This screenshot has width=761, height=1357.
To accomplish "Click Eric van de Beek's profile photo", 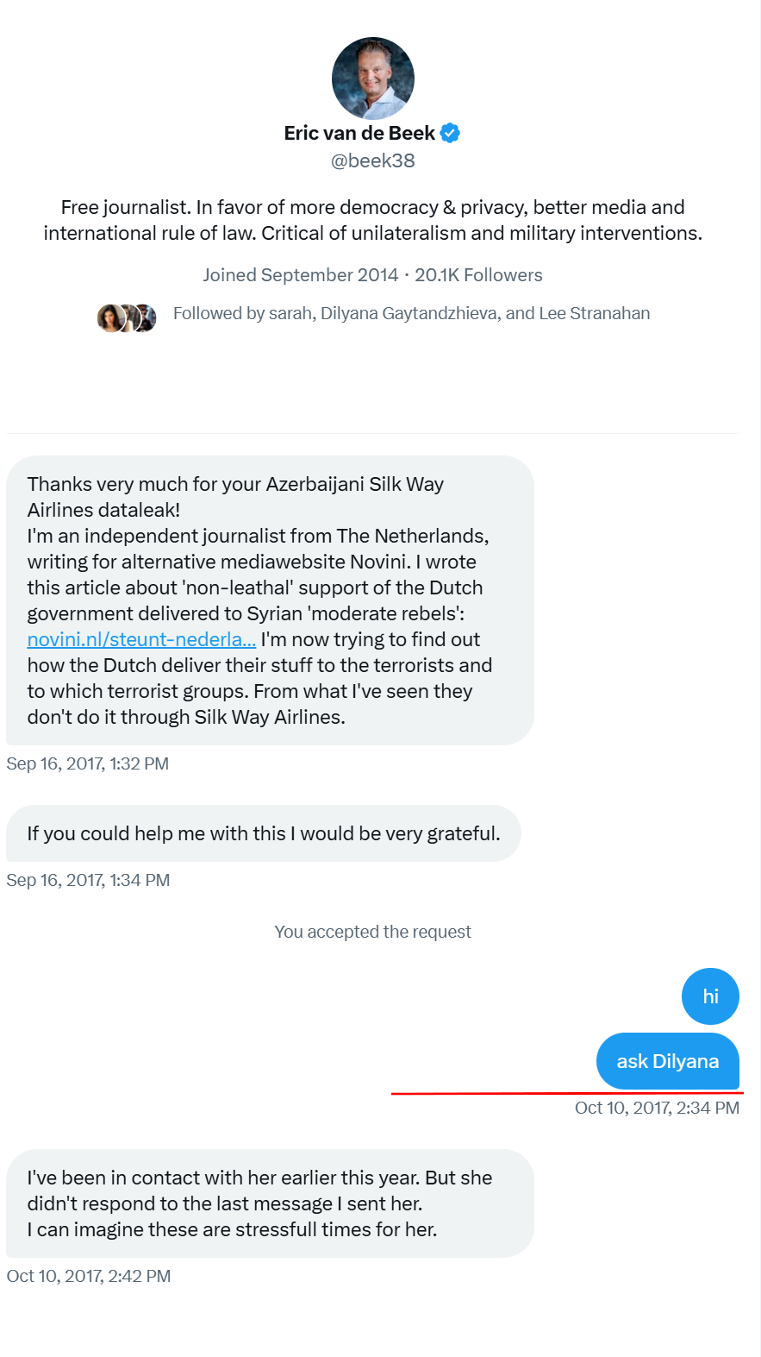I will 373,79.
